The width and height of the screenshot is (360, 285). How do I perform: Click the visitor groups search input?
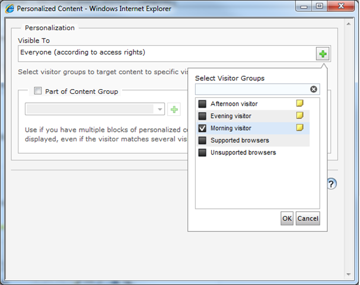(x=252, y=90)
